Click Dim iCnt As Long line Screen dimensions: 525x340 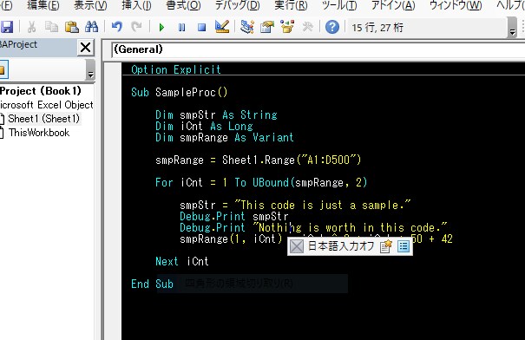tap(204, 126)
